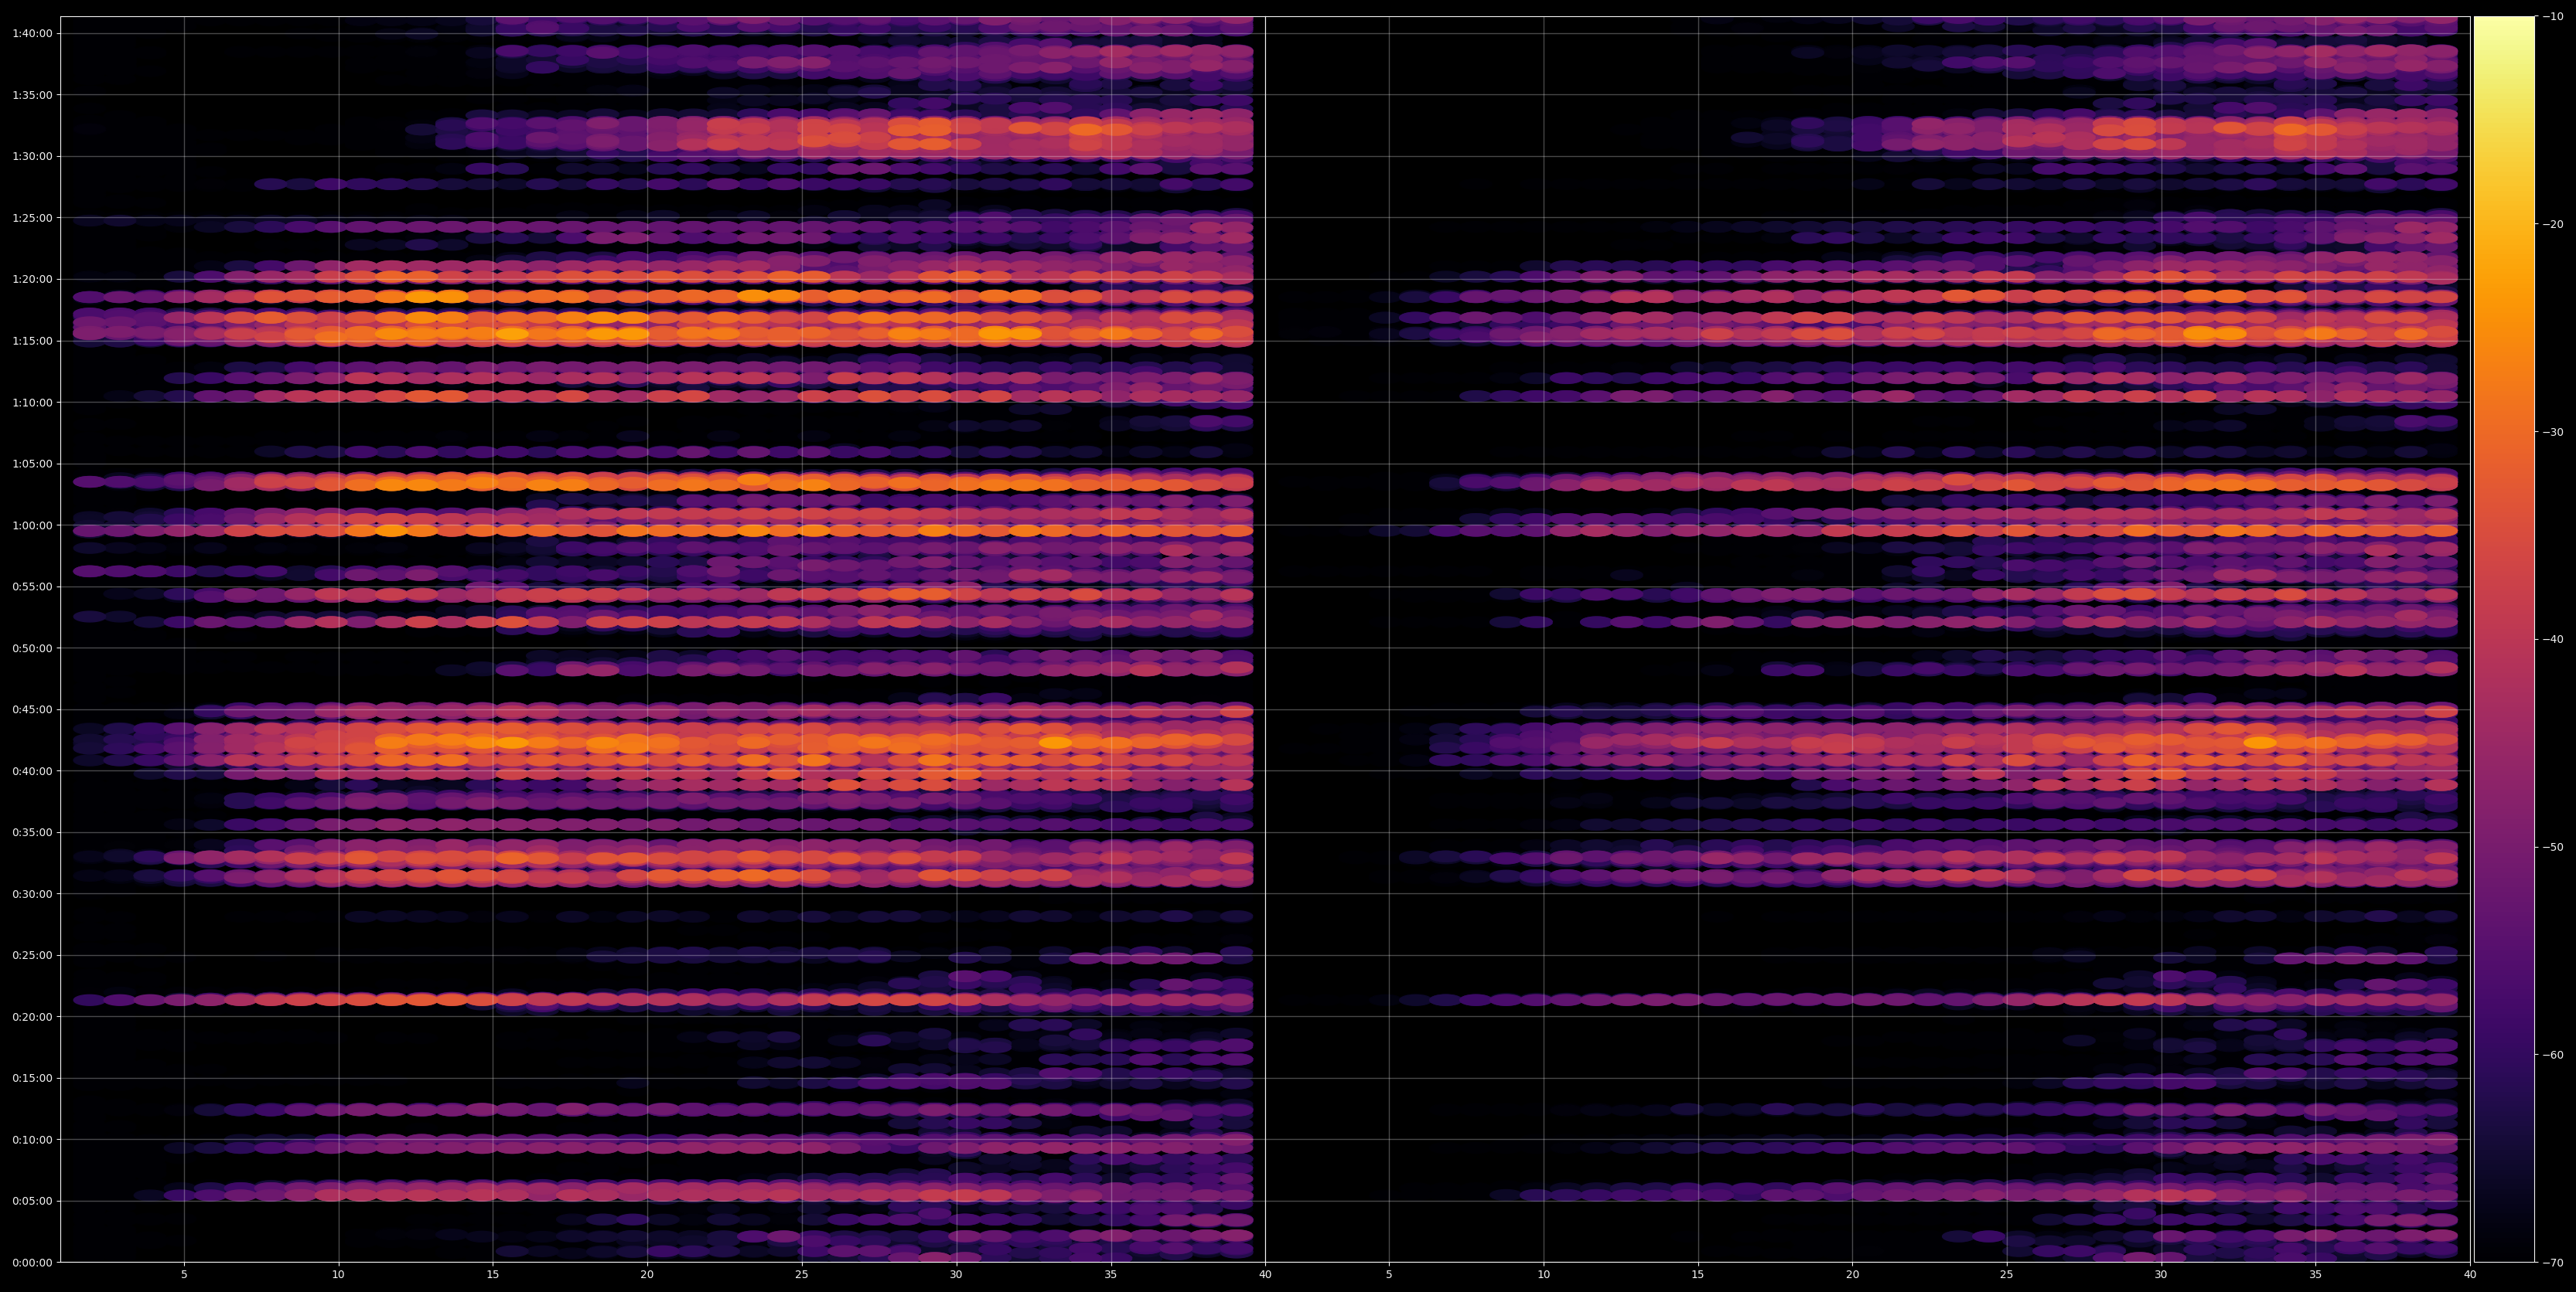Click the 0:05:00 time axis label
The width and height of the screenshot is (2576, 1292).
tap(32, 1201)
